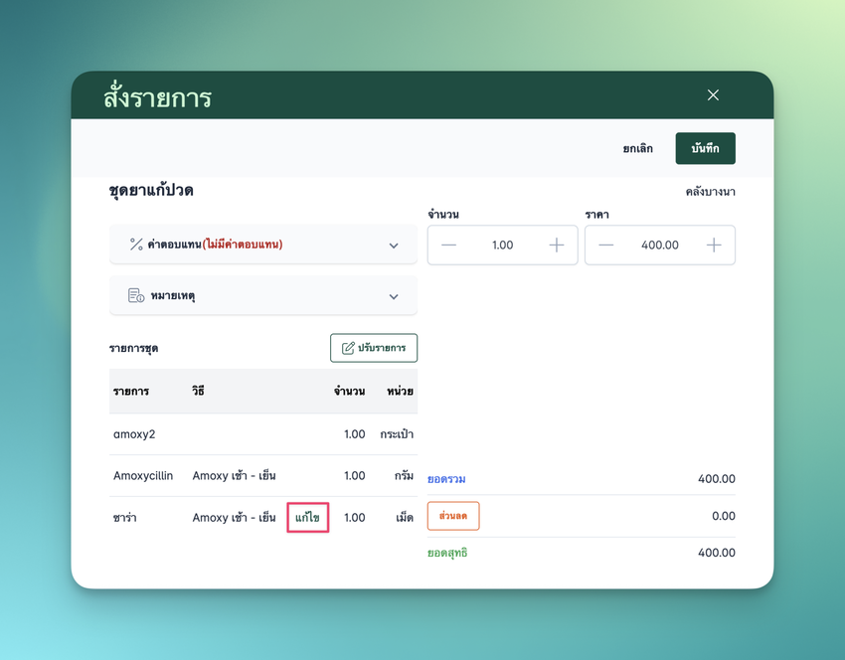Click the รายการ column header

(131, 392)
